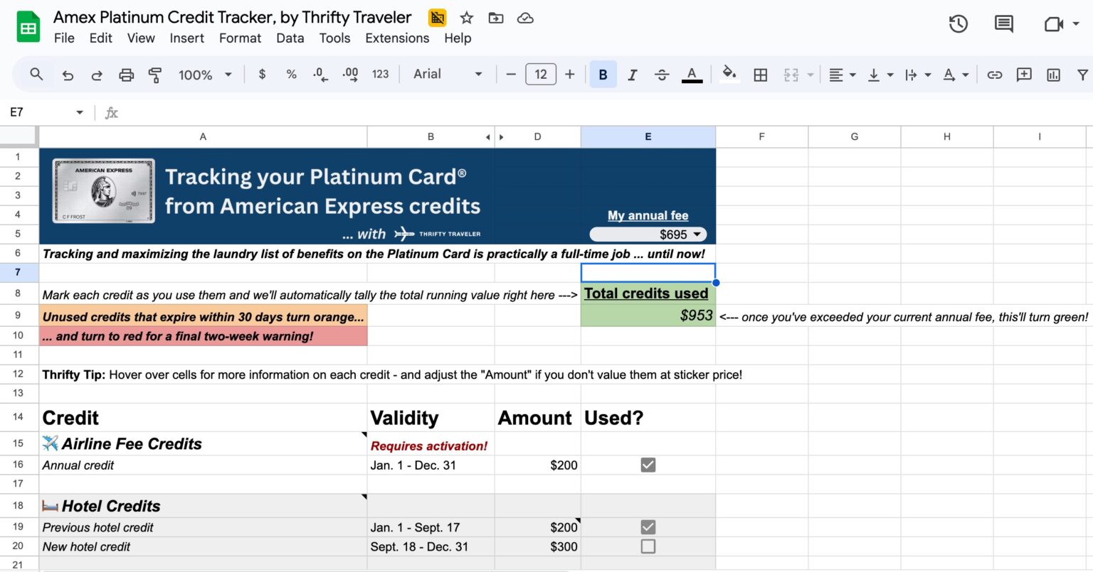
Task: Open the annual fee dropdown showing $695
Action: click(x=697, y=234)
